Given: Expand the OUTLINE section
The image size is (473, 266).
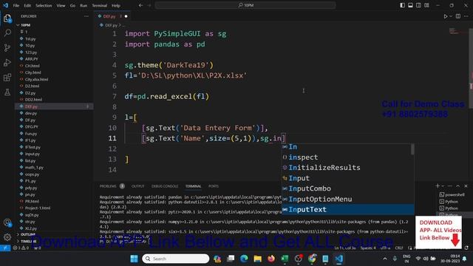Looking at the screenshot, I should 28,234.
